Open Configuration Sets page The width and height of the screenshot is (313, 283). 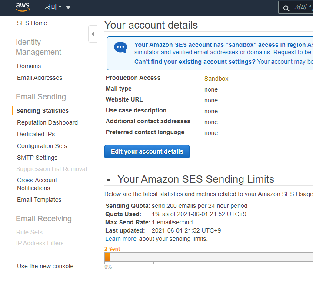(42, 146)
